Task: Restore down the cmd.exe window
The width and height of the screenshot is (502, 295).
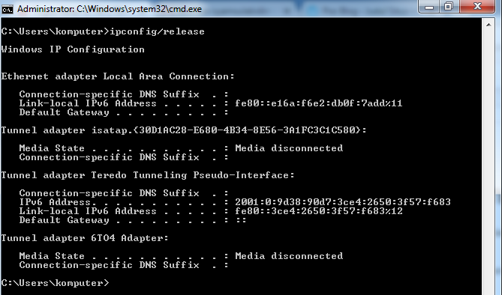Action: [x=449, y=7]
